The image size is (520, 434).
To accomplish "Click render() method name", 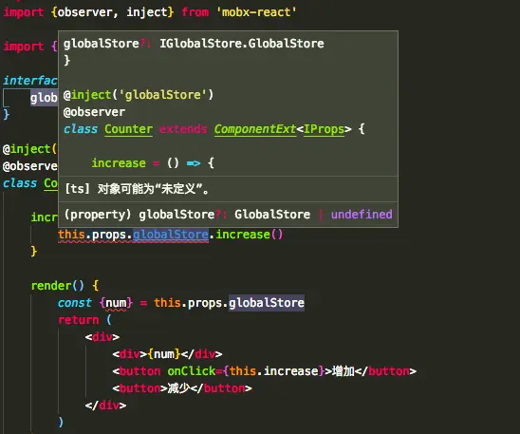I will (57, 286).
